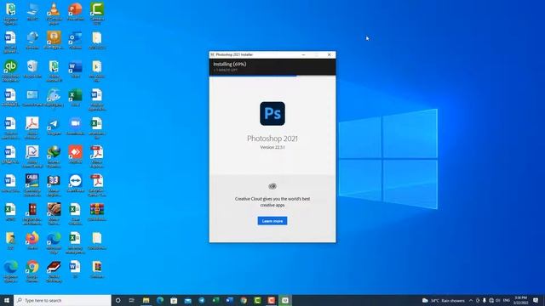Screen dimensions: 545x306
Task: Click the Type here to search box
Action: 62,300
